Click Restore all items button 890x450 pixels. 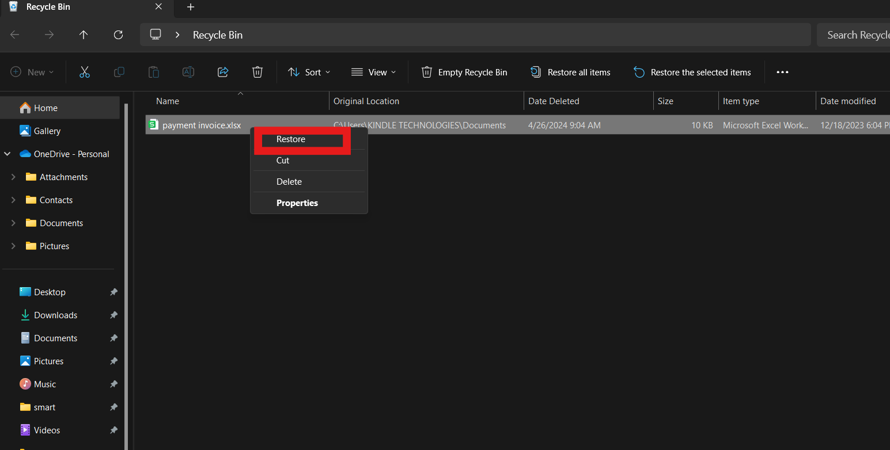(x=570, y=72)
